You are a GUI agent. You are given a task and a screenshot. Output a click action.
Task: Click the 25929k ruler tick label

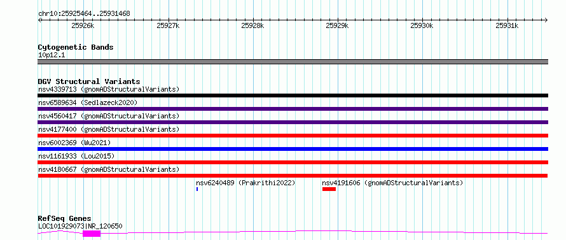pyautogui.click(x=338, y=25)
